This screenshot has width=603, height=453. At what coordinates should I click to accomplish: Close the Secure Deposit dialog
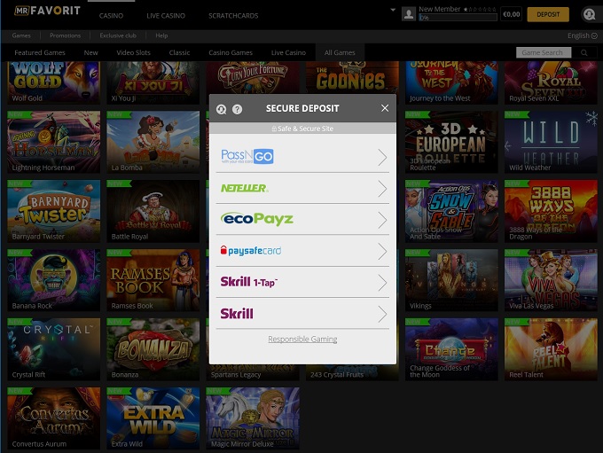point(385,108)
